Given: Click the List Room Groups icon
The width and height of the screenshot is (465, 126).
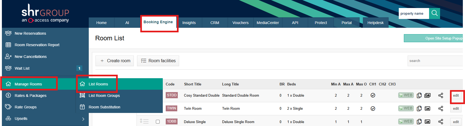Looking at the screenshot, I should coord(82,95).
